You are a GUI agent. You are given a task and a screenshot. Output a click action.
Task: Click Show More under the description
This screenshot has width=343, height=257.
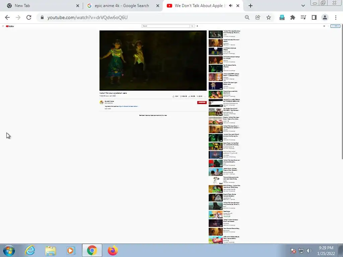108,109
